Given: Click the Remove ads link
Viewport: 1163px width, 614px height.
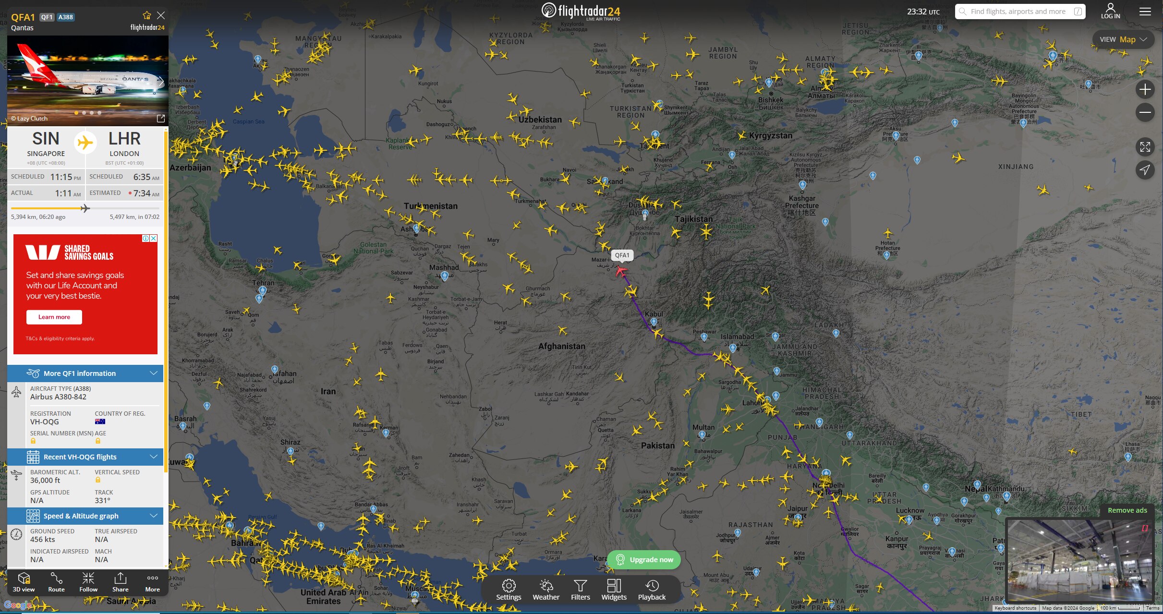Looking at the screenshot, I should pos(1128,510).
